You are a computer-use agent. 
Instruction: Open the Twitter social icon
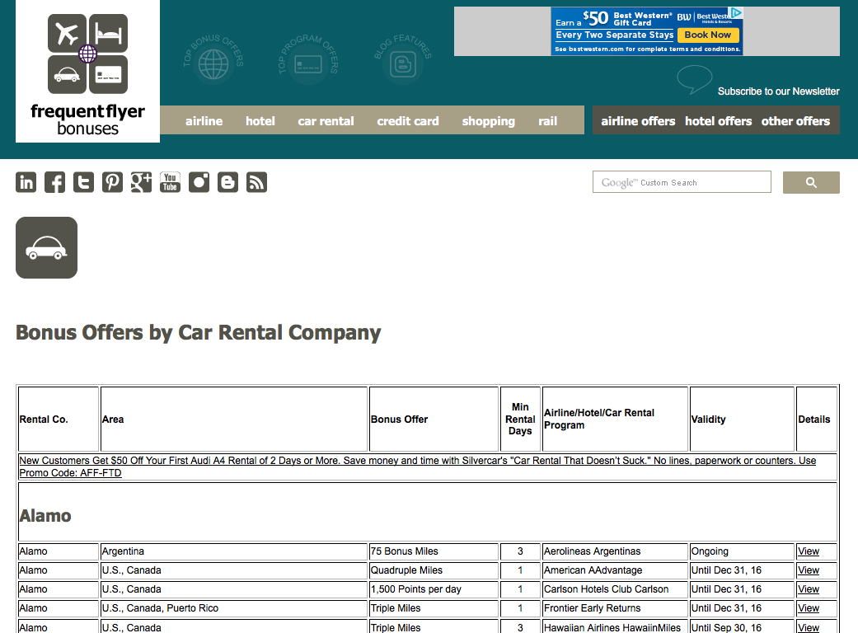[x=84, y=182]
